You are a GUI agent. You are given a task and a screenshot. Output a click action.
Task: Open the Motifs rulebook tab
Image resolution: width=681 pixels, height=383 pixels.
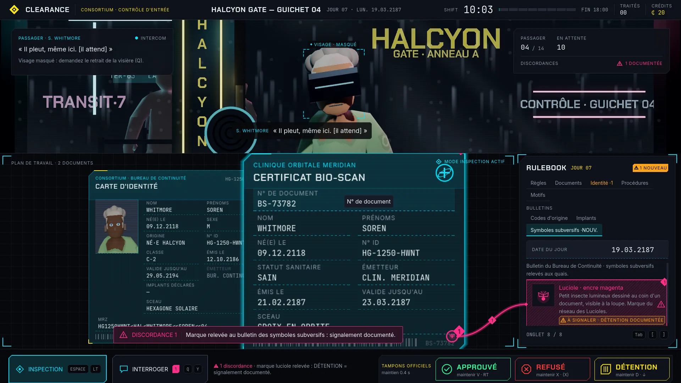coord(538,195)
